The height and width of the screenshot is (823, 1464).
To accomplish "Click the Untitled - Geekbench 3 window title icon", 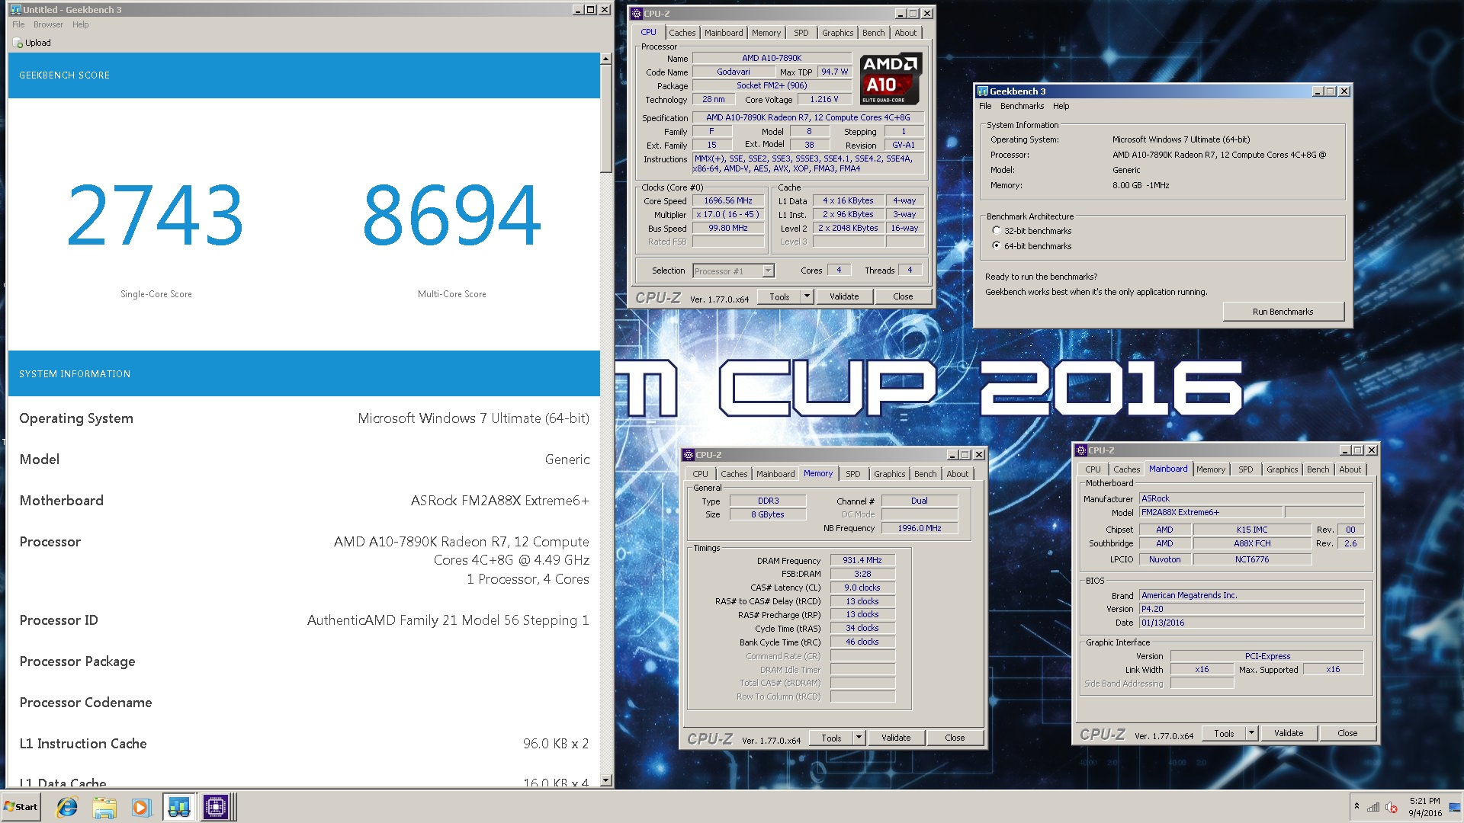I will [x=15, y=10].
